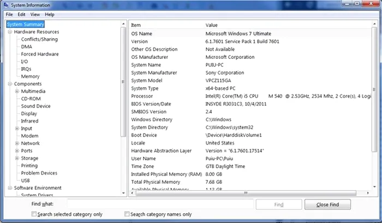The width and height of the screenshot is (382, 223).
Task: Enable Search selected category only checkbox
Action: coord(34,214)
